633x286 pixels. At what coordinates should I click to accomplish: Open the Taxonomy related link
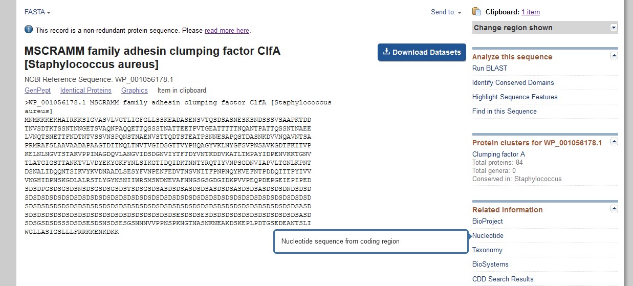click(x=487, y=250)
